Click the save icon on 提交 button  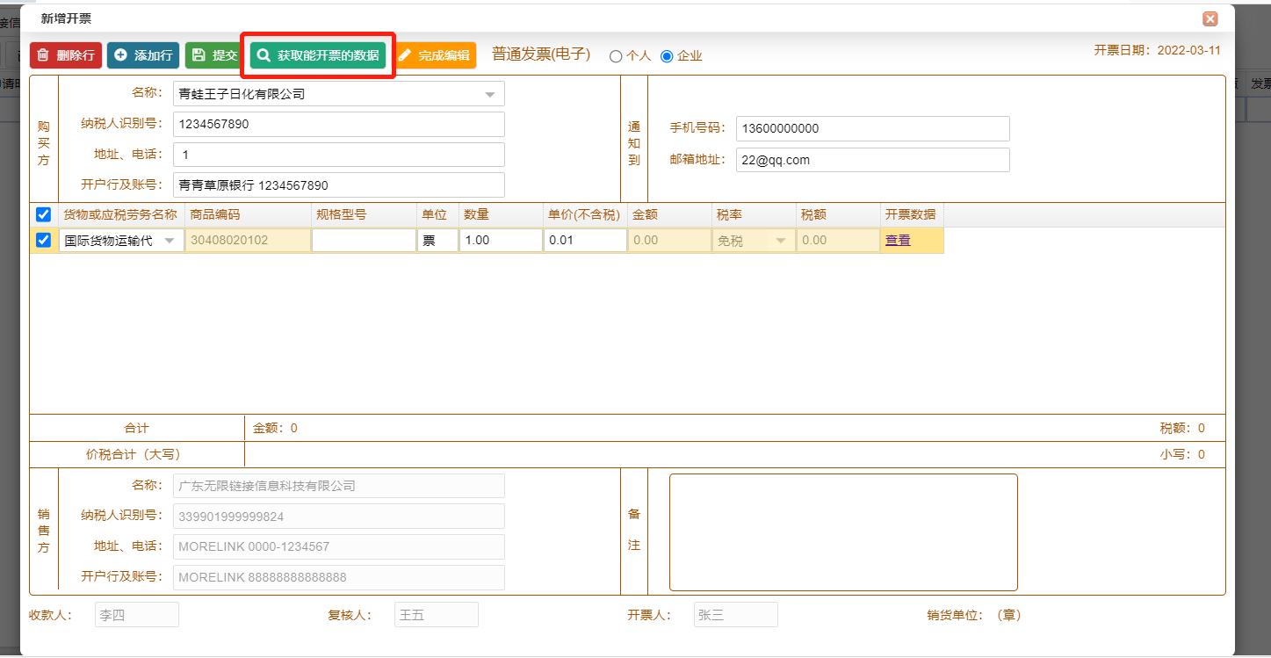pos(199,55)
